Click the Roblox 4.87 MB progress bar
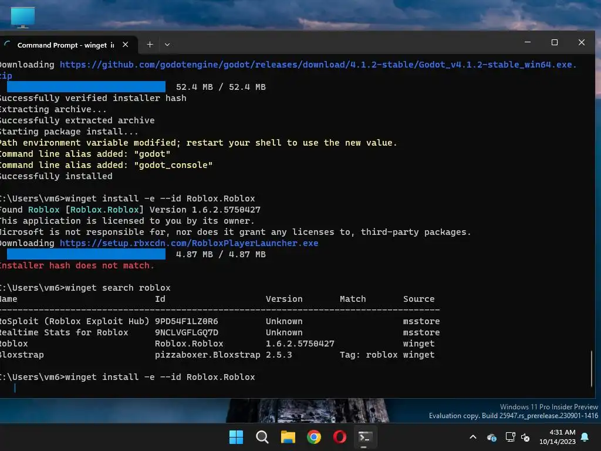 click(x=86, y=254)
